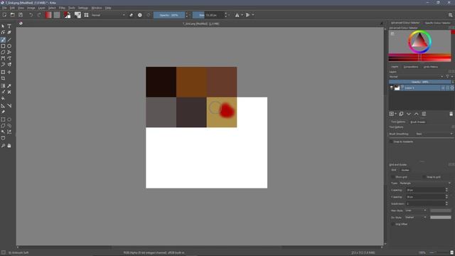Open the grid Type dropdown
The height and width of the screenshot is (256, 455).
point(425,183)
